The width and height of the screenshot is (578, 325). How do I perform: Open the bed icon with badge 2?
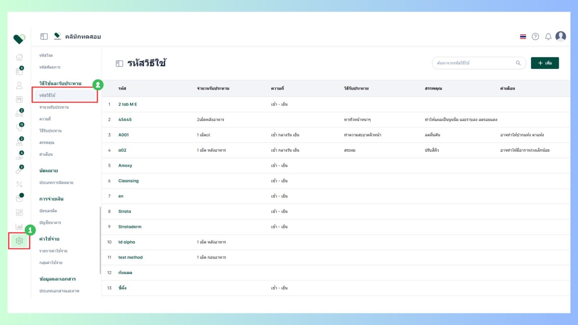pos(19,113)
